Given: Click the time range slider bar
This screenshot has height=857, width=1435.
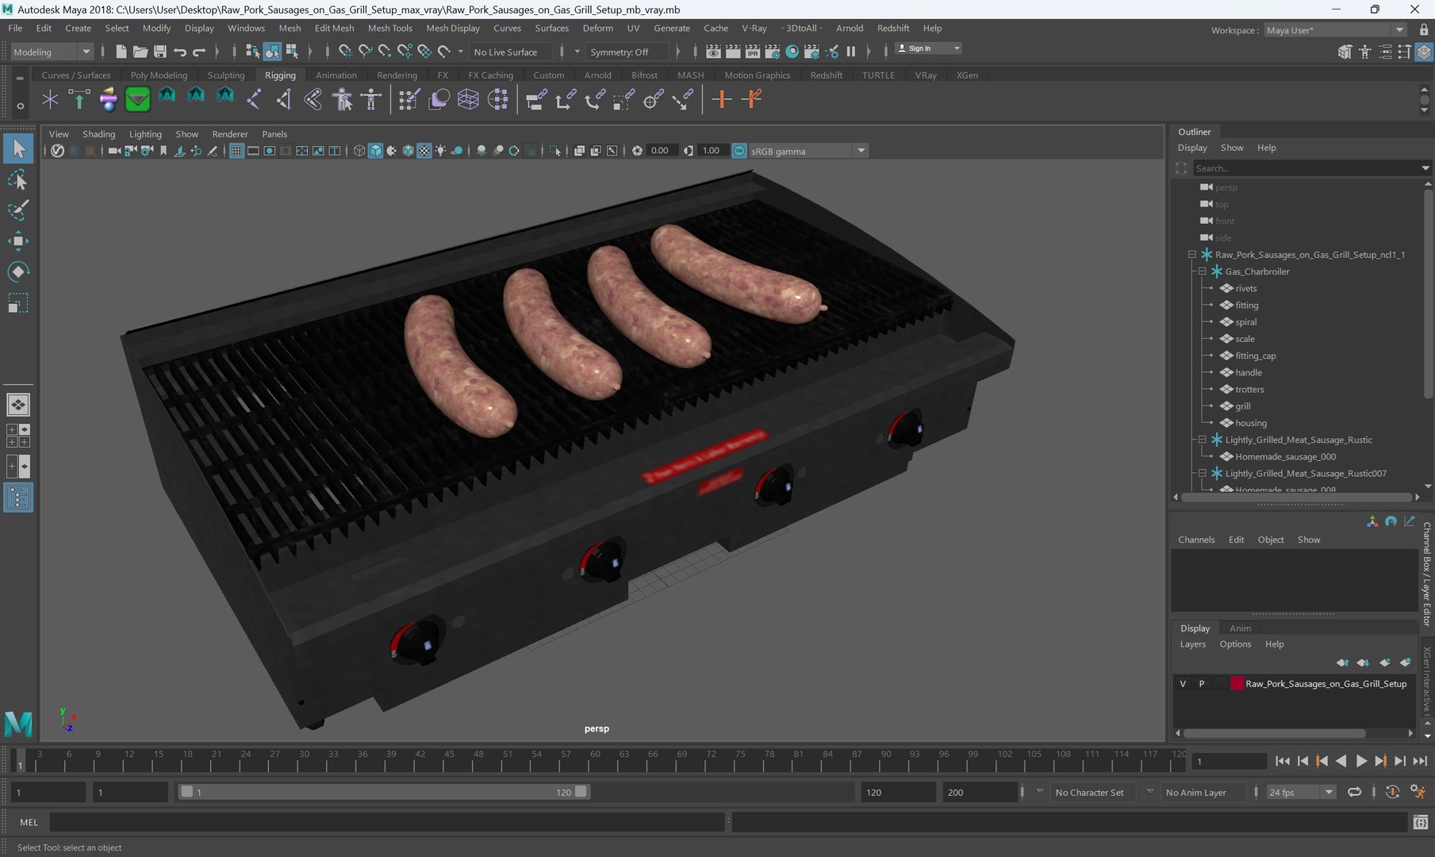Looking at the screenshot, I should (384, 792).
